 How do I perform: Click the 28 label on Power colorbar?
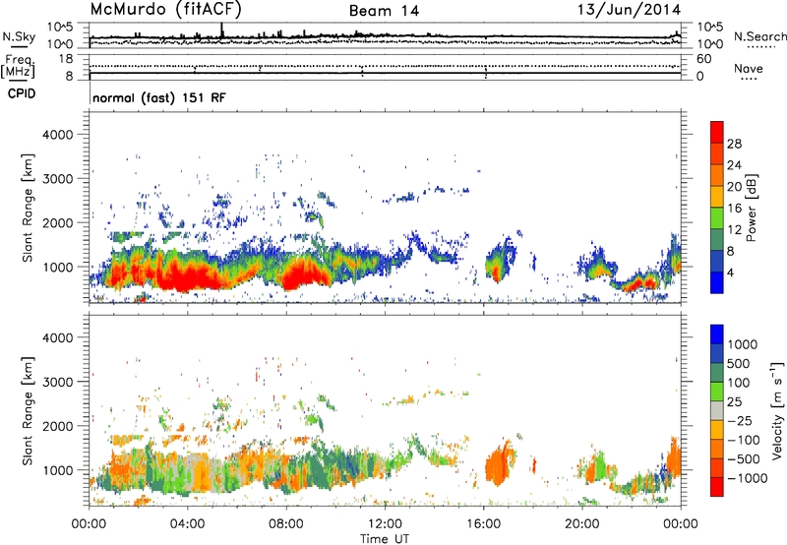(734, 144)
